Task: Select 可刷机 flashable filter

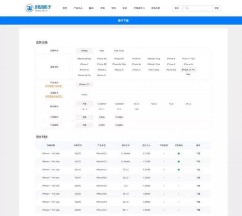Action: coord(102,117)
